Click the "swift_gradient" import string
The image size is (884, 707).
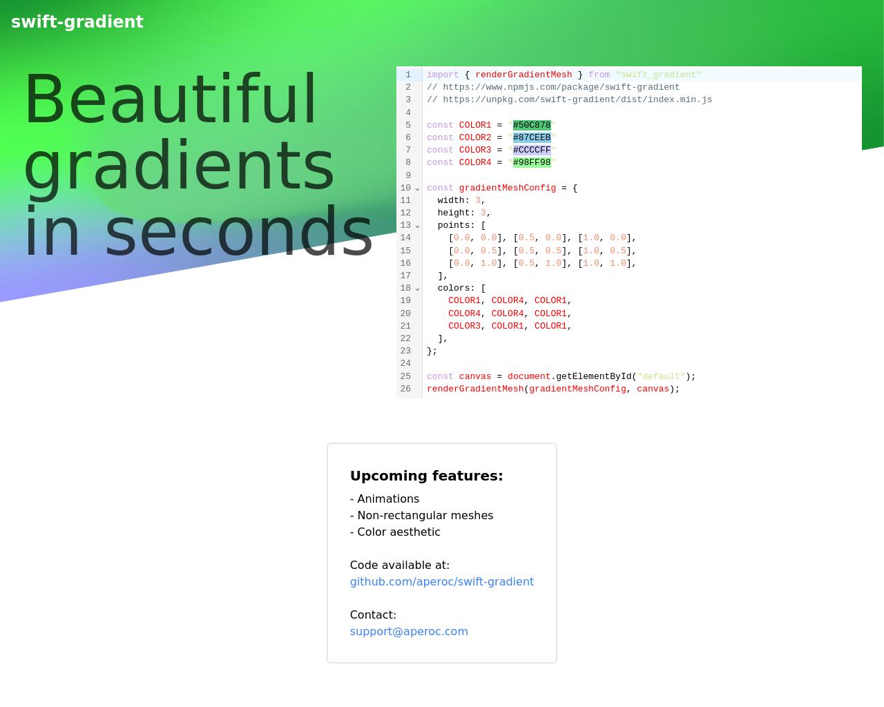[658, 75]
